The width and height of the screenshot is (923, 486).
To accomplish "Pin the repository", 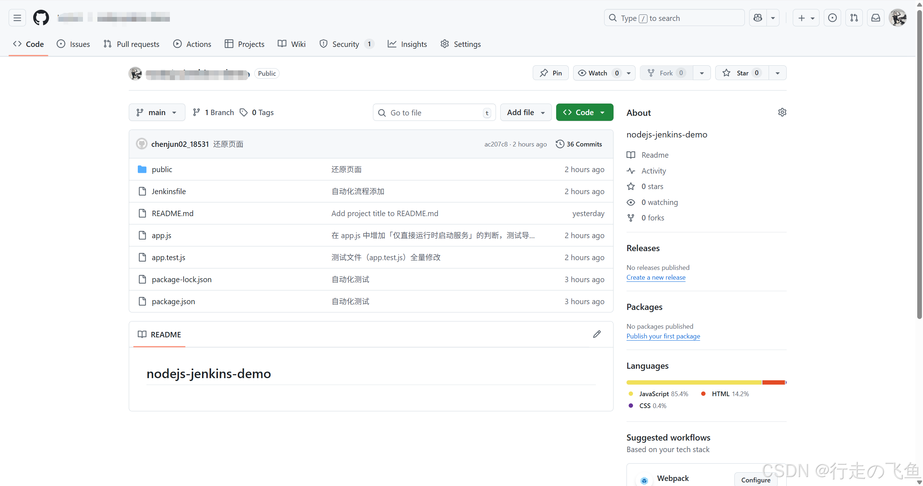I will (x=550, y=73).
